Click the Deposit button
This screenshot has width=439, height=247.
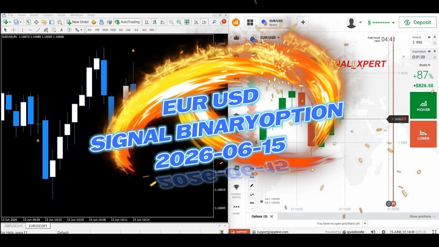click(x=417, y=22)
